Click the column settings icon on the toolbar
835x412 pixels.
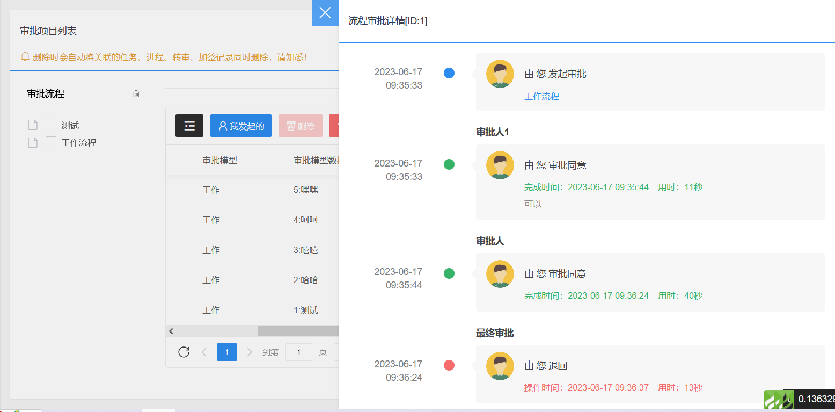pos(189,126)
